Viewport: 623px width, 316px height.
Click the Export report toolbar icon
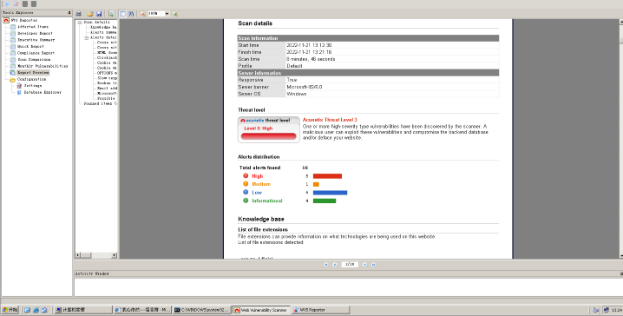[111, 14]
